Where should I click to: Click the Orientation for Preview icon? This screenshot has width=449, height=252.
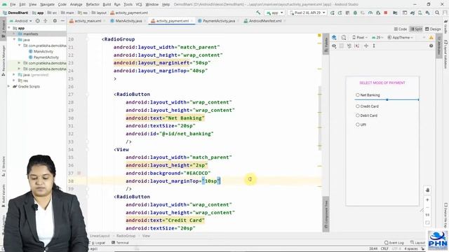click(344, 37)
